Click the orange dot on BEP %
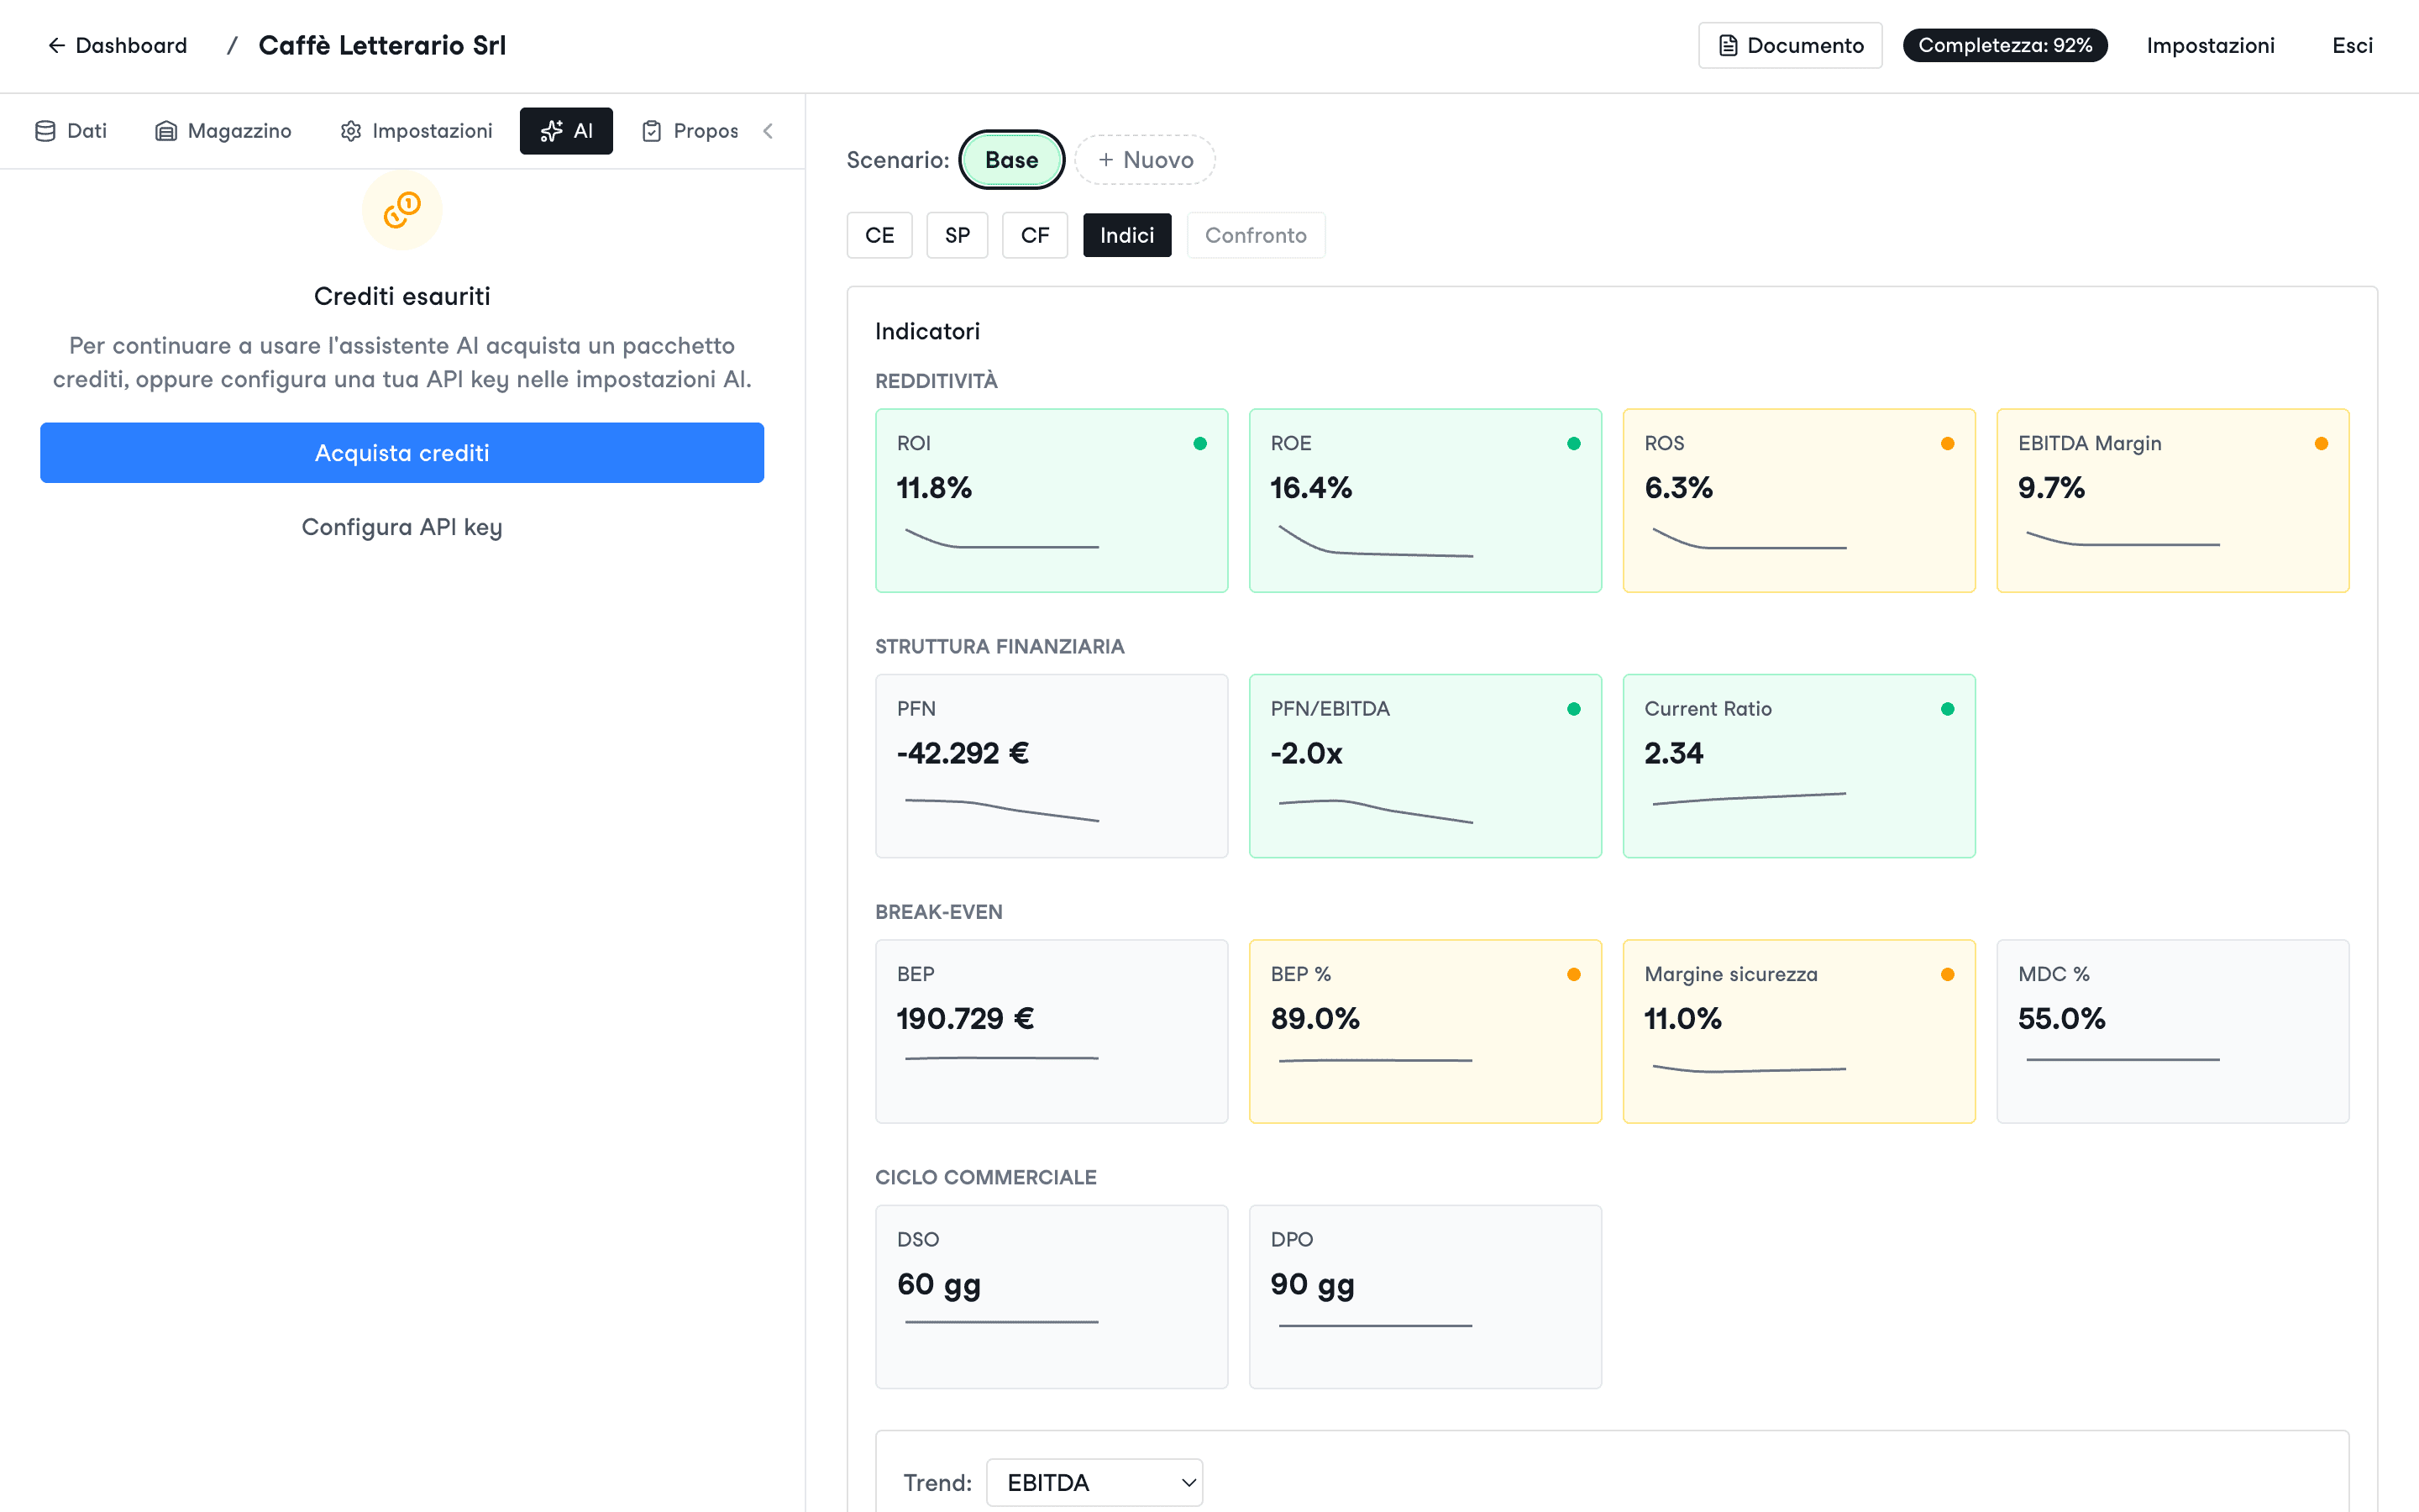2419x1512 pixels. (1573, 975)
